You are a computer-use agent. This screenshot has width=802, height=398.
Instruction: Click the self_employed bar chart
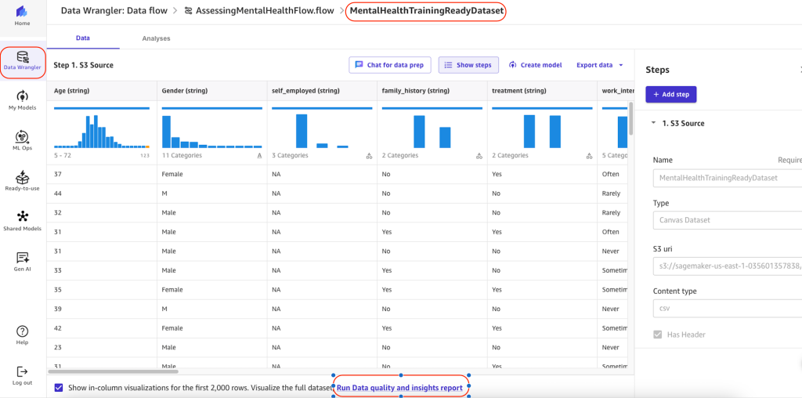(x=322, y=131)
